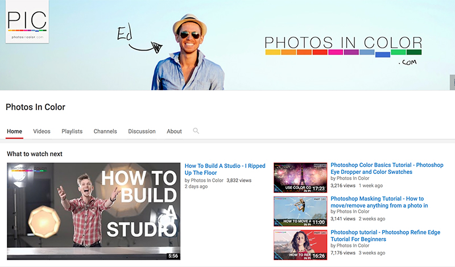This screenshot has width=455, height=267.
Task: Click 'by Photos In Color' under Refine Edge tutorial
Action: coord(350,245)
